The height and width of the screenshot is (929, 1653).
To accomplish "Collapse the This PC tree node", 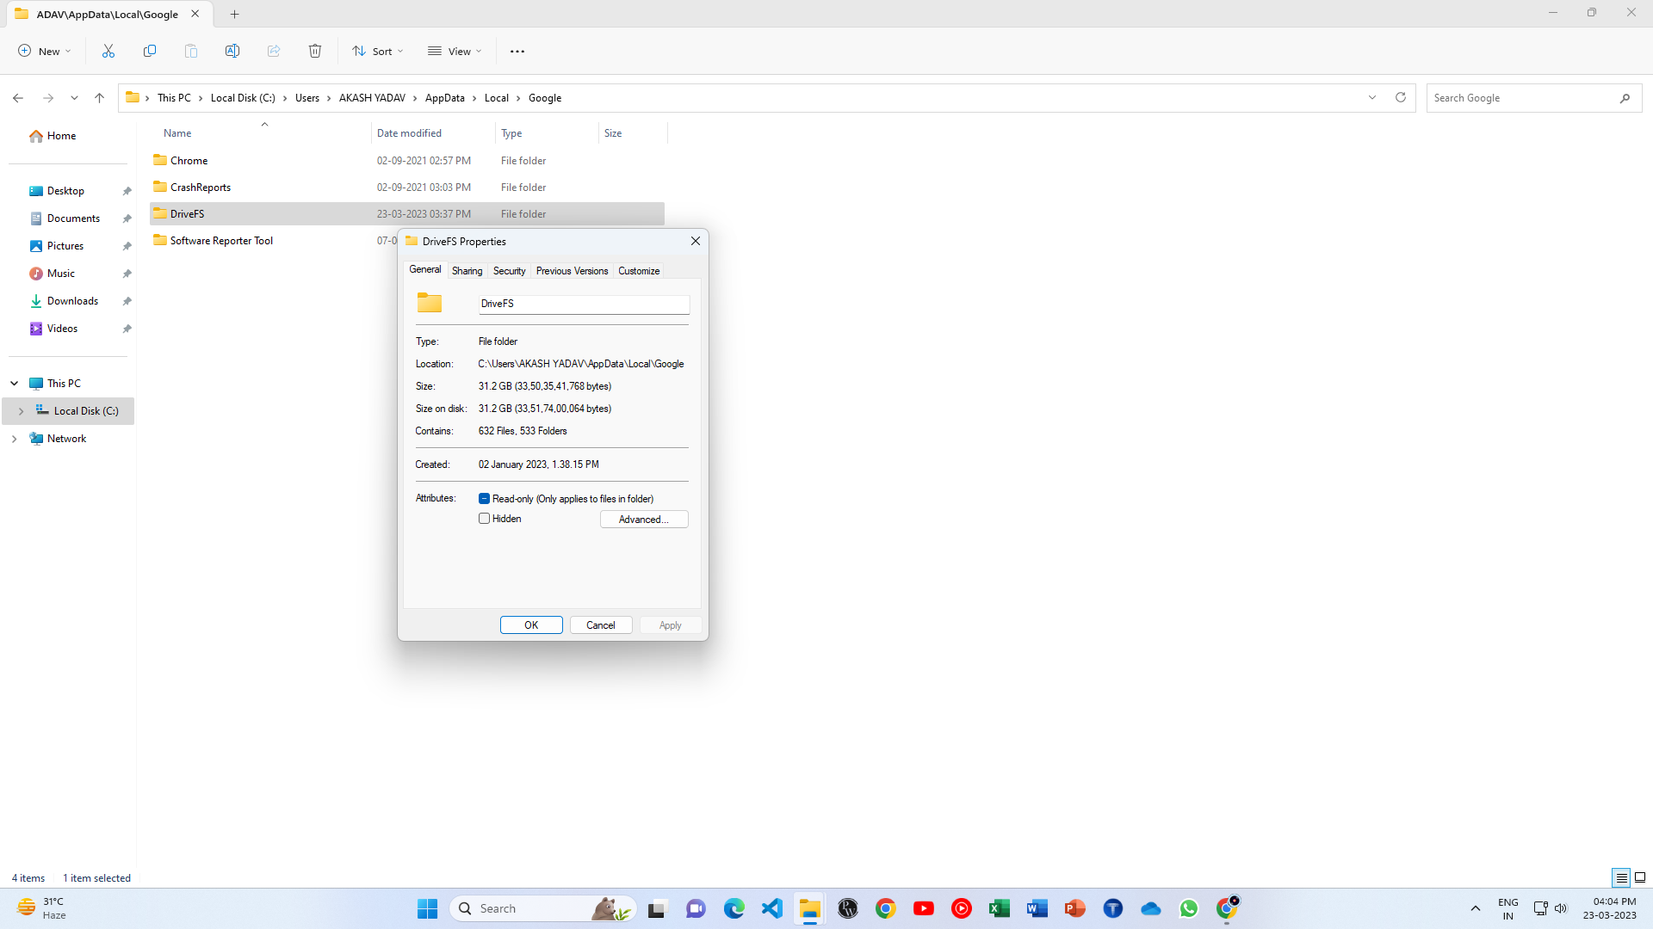I will pos(15,384).
